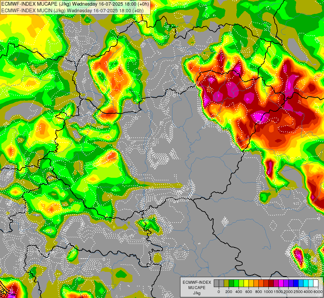Select the dark maroon legend swatch
This screenshot has width=324, height=298.
pyautogui.click(x=271, y=283)
